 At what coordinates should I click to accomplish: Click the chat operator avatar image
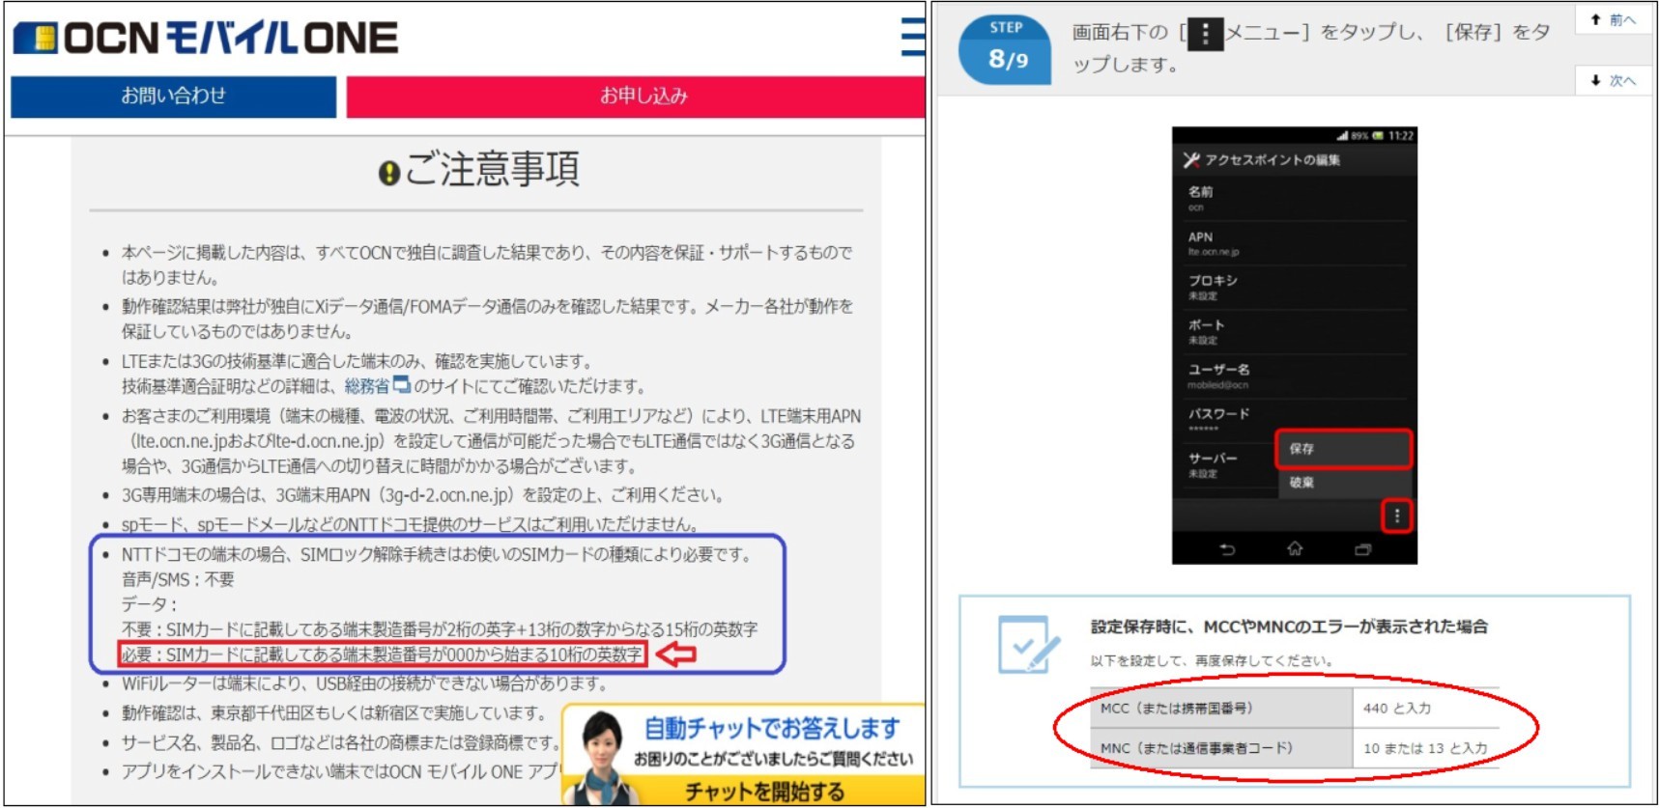[x=602, y=756]
